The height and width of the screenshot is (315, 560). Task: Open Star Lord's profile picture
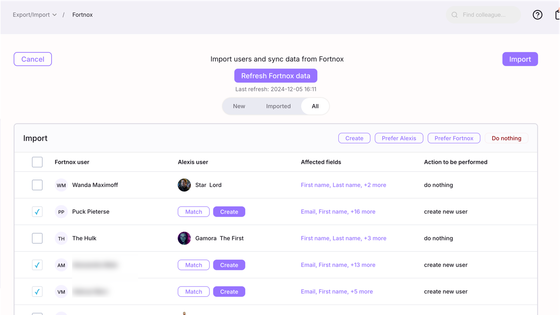(x=184, y=185)
